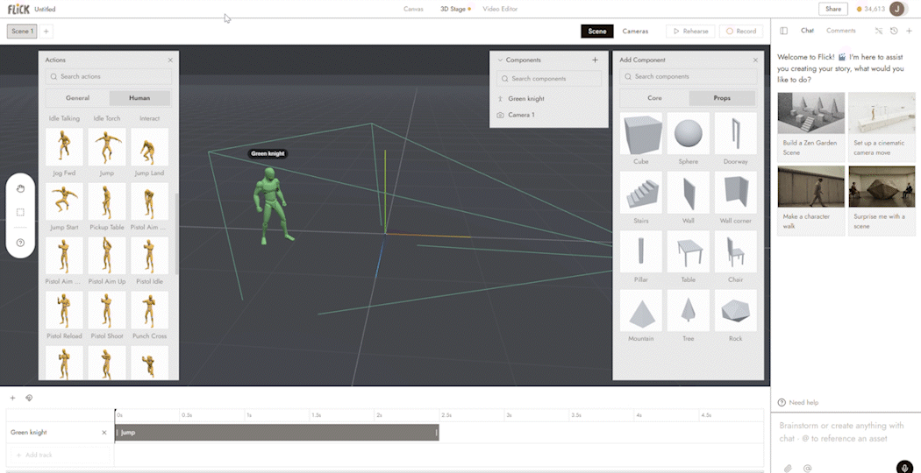Select the hand pan tool
Screen dimensions: 921x473
[x=20, y=189]
